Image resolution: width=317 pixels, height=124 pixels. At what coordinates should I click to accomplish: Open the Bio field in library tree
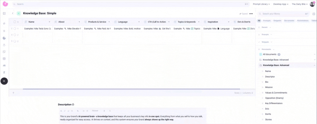coord(267,82)
